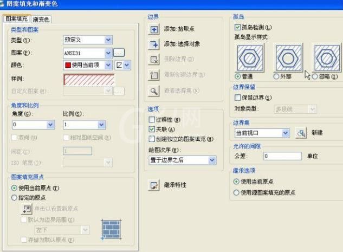
Task: Click the brick pattern origin preview image
Action: coord(111,229)
